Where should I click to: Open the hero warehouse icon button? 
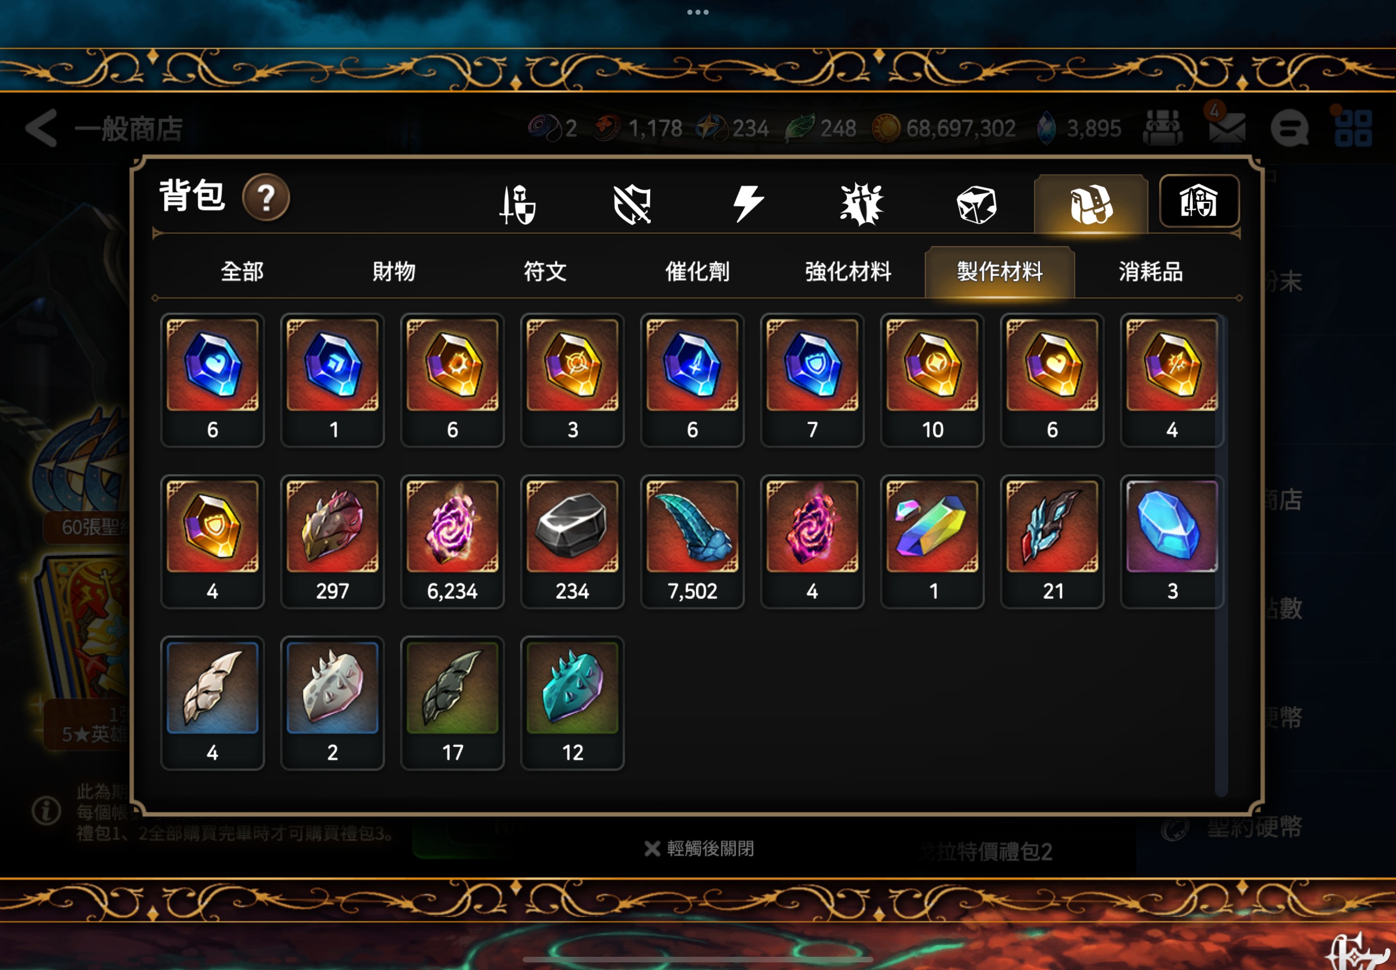pos(1198,201)
